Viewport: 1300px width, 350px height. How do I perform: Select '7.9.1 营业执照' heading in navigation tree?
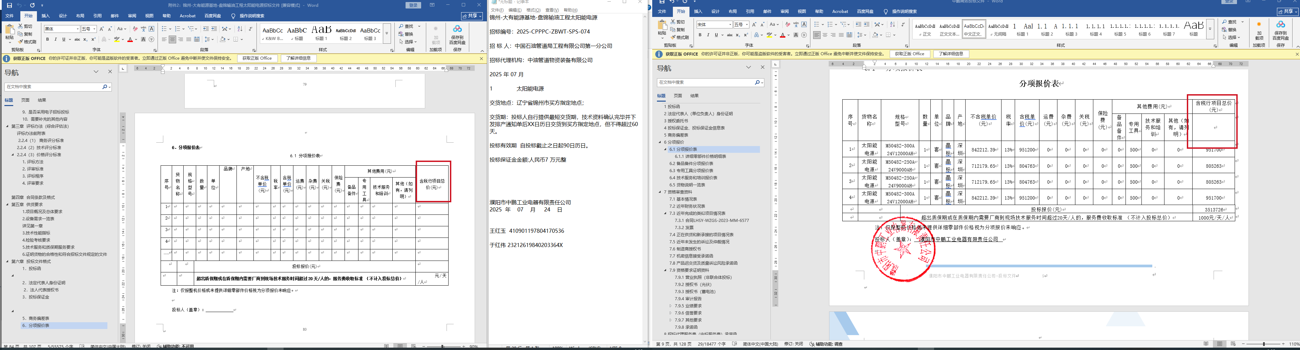pyautogui.click(x=703, y=277)
